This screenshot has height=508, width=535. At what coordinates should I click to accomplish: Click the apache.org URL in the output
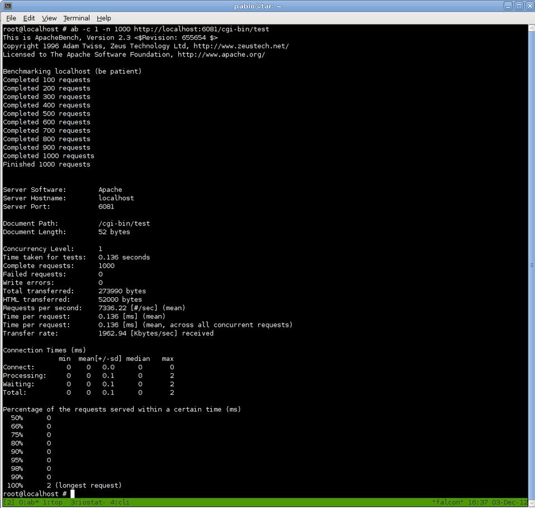[x=221, y=55]
